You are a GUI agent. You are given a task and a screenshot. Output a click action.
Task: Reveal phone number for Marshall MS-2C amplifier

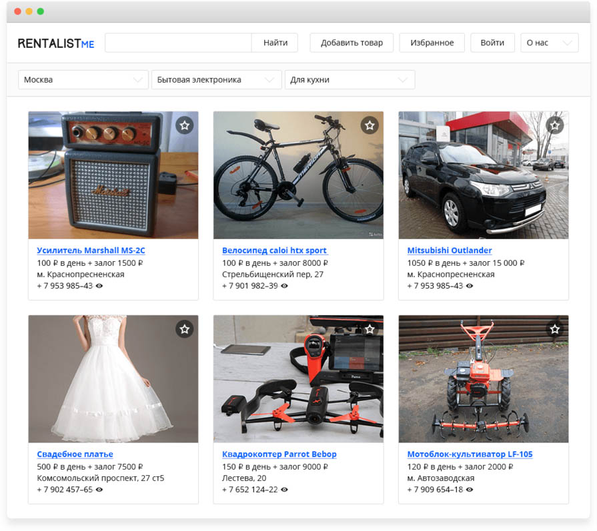pos(99,286)
